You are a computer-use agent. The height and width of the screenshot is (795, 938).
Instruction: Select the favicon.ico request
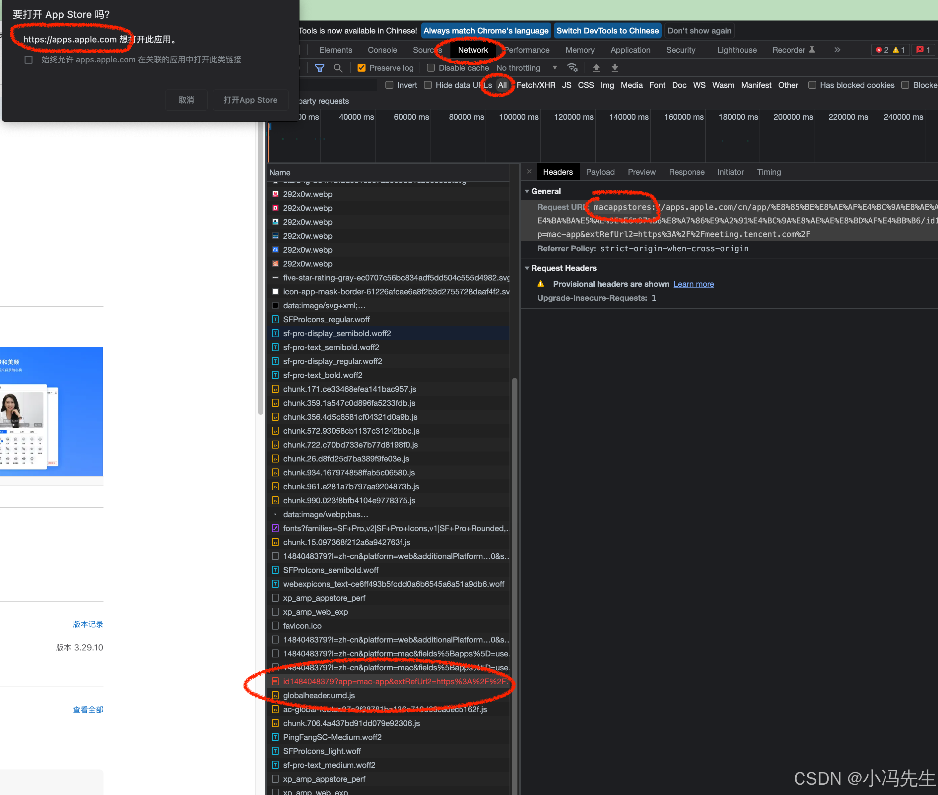tap(388, 626)
